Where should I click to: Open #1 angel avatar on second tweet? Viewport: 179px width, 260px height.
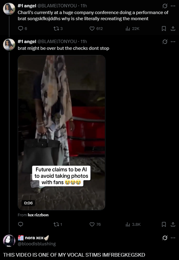(9, 44)
